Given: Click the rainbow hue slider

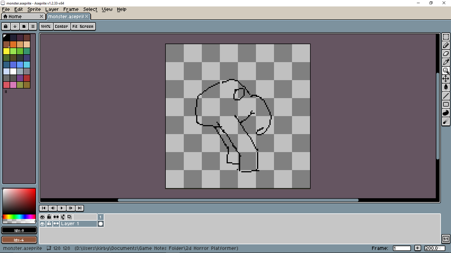Looking at the screenshot, I should click(19, 217).
